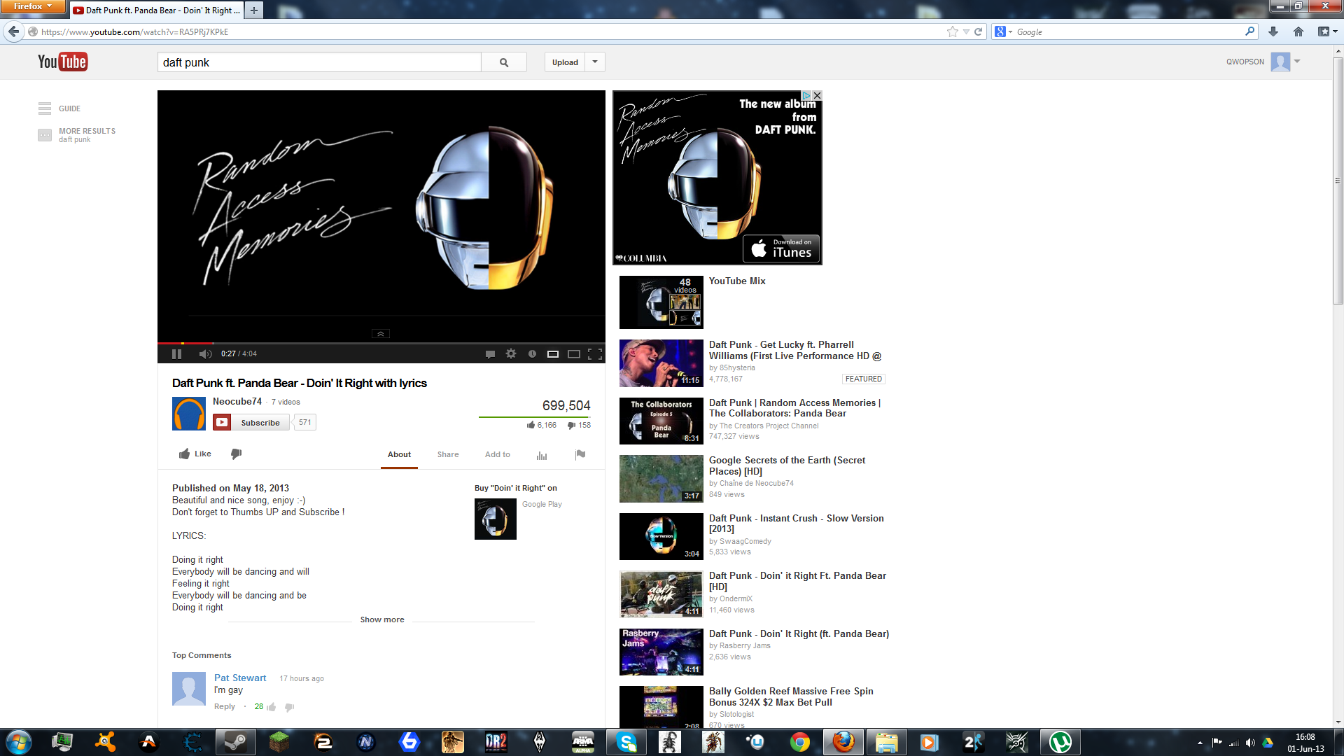
Task: Focus the YouTube search field
Action: pos(319,62)
